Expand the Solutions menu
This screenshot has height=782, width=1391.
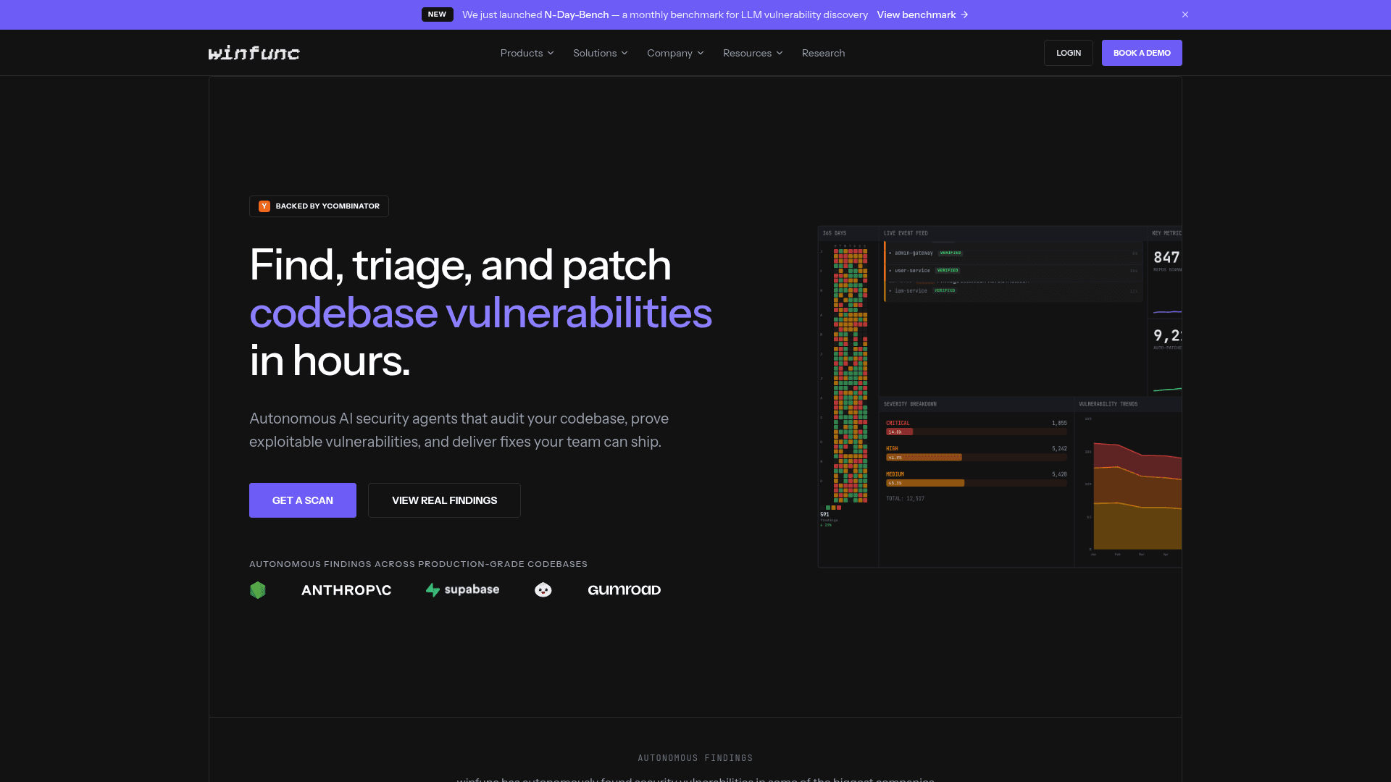point(600,53)
